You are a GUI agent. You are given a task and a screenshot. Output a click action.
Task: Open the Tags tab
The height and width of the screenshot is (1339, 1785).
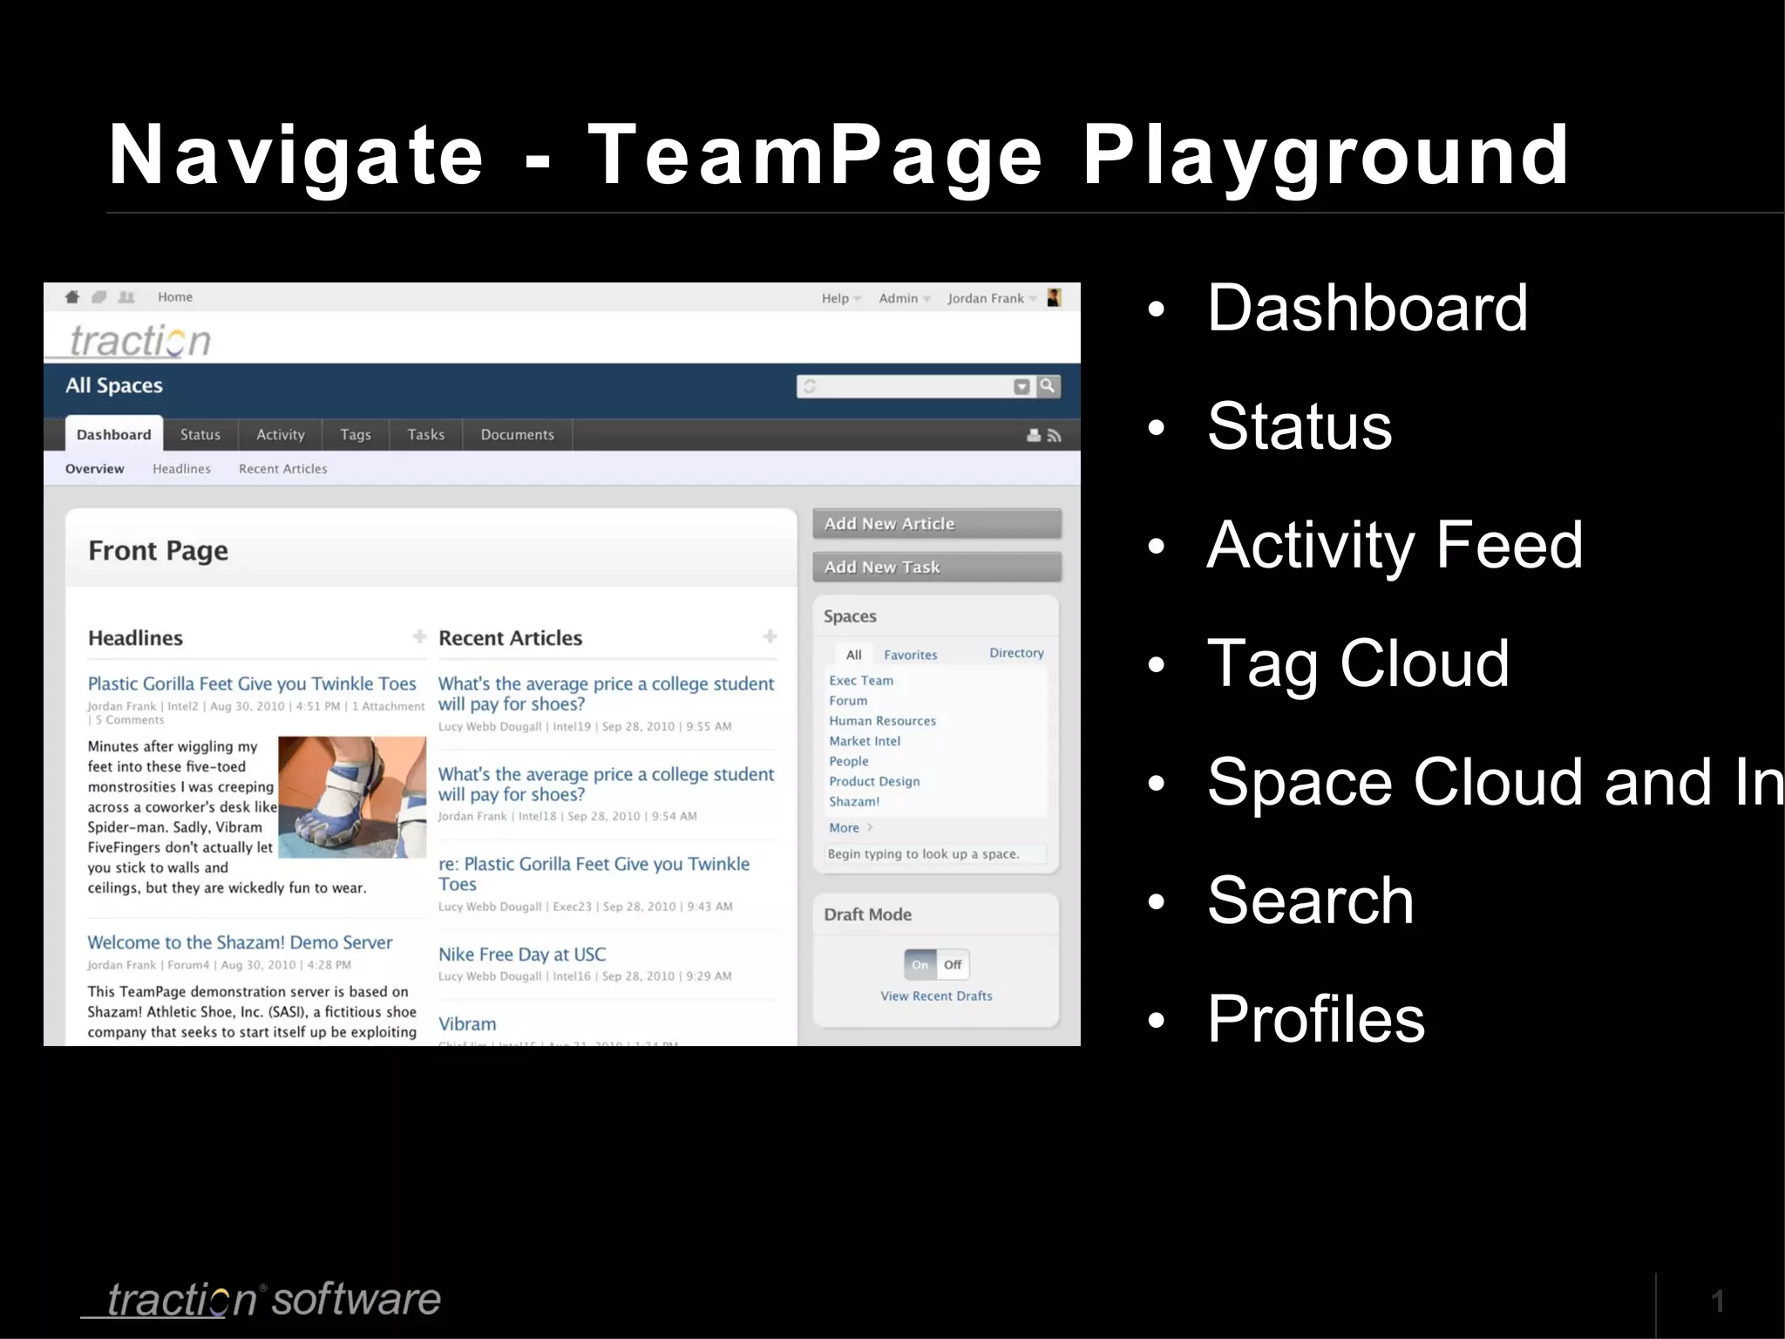(x=356, y=434)
